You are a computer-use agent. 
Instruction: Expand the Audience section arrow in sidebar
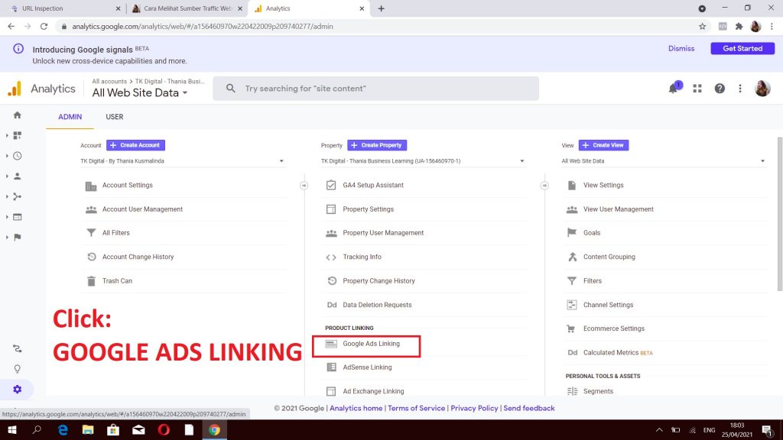7,176
